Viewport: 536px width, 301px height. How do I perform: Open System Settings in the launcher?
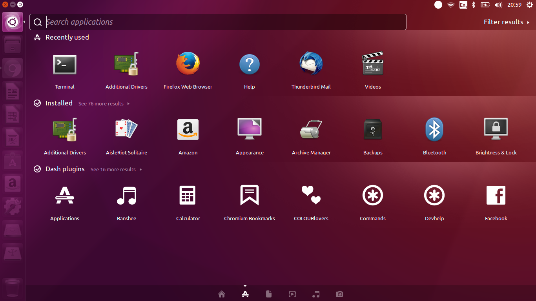click(13, 206)
